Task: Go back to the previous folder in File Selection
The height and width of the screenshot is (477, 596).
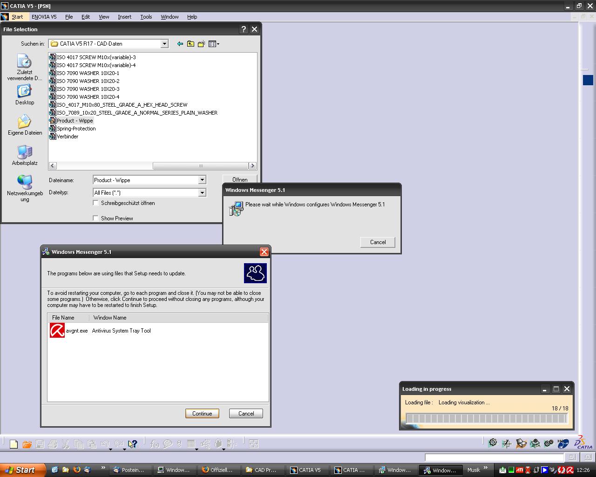Action: [180, 44]
